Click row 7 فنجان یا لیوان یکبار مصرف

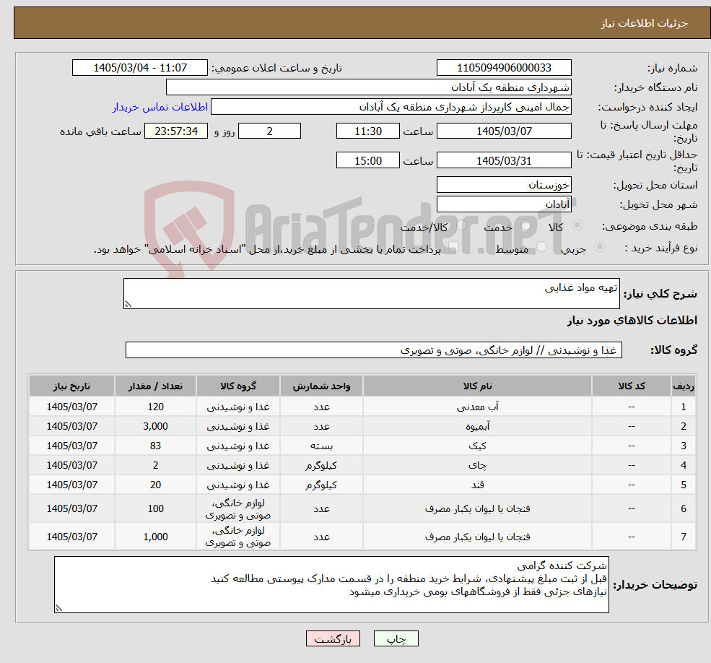coord(477,537)
